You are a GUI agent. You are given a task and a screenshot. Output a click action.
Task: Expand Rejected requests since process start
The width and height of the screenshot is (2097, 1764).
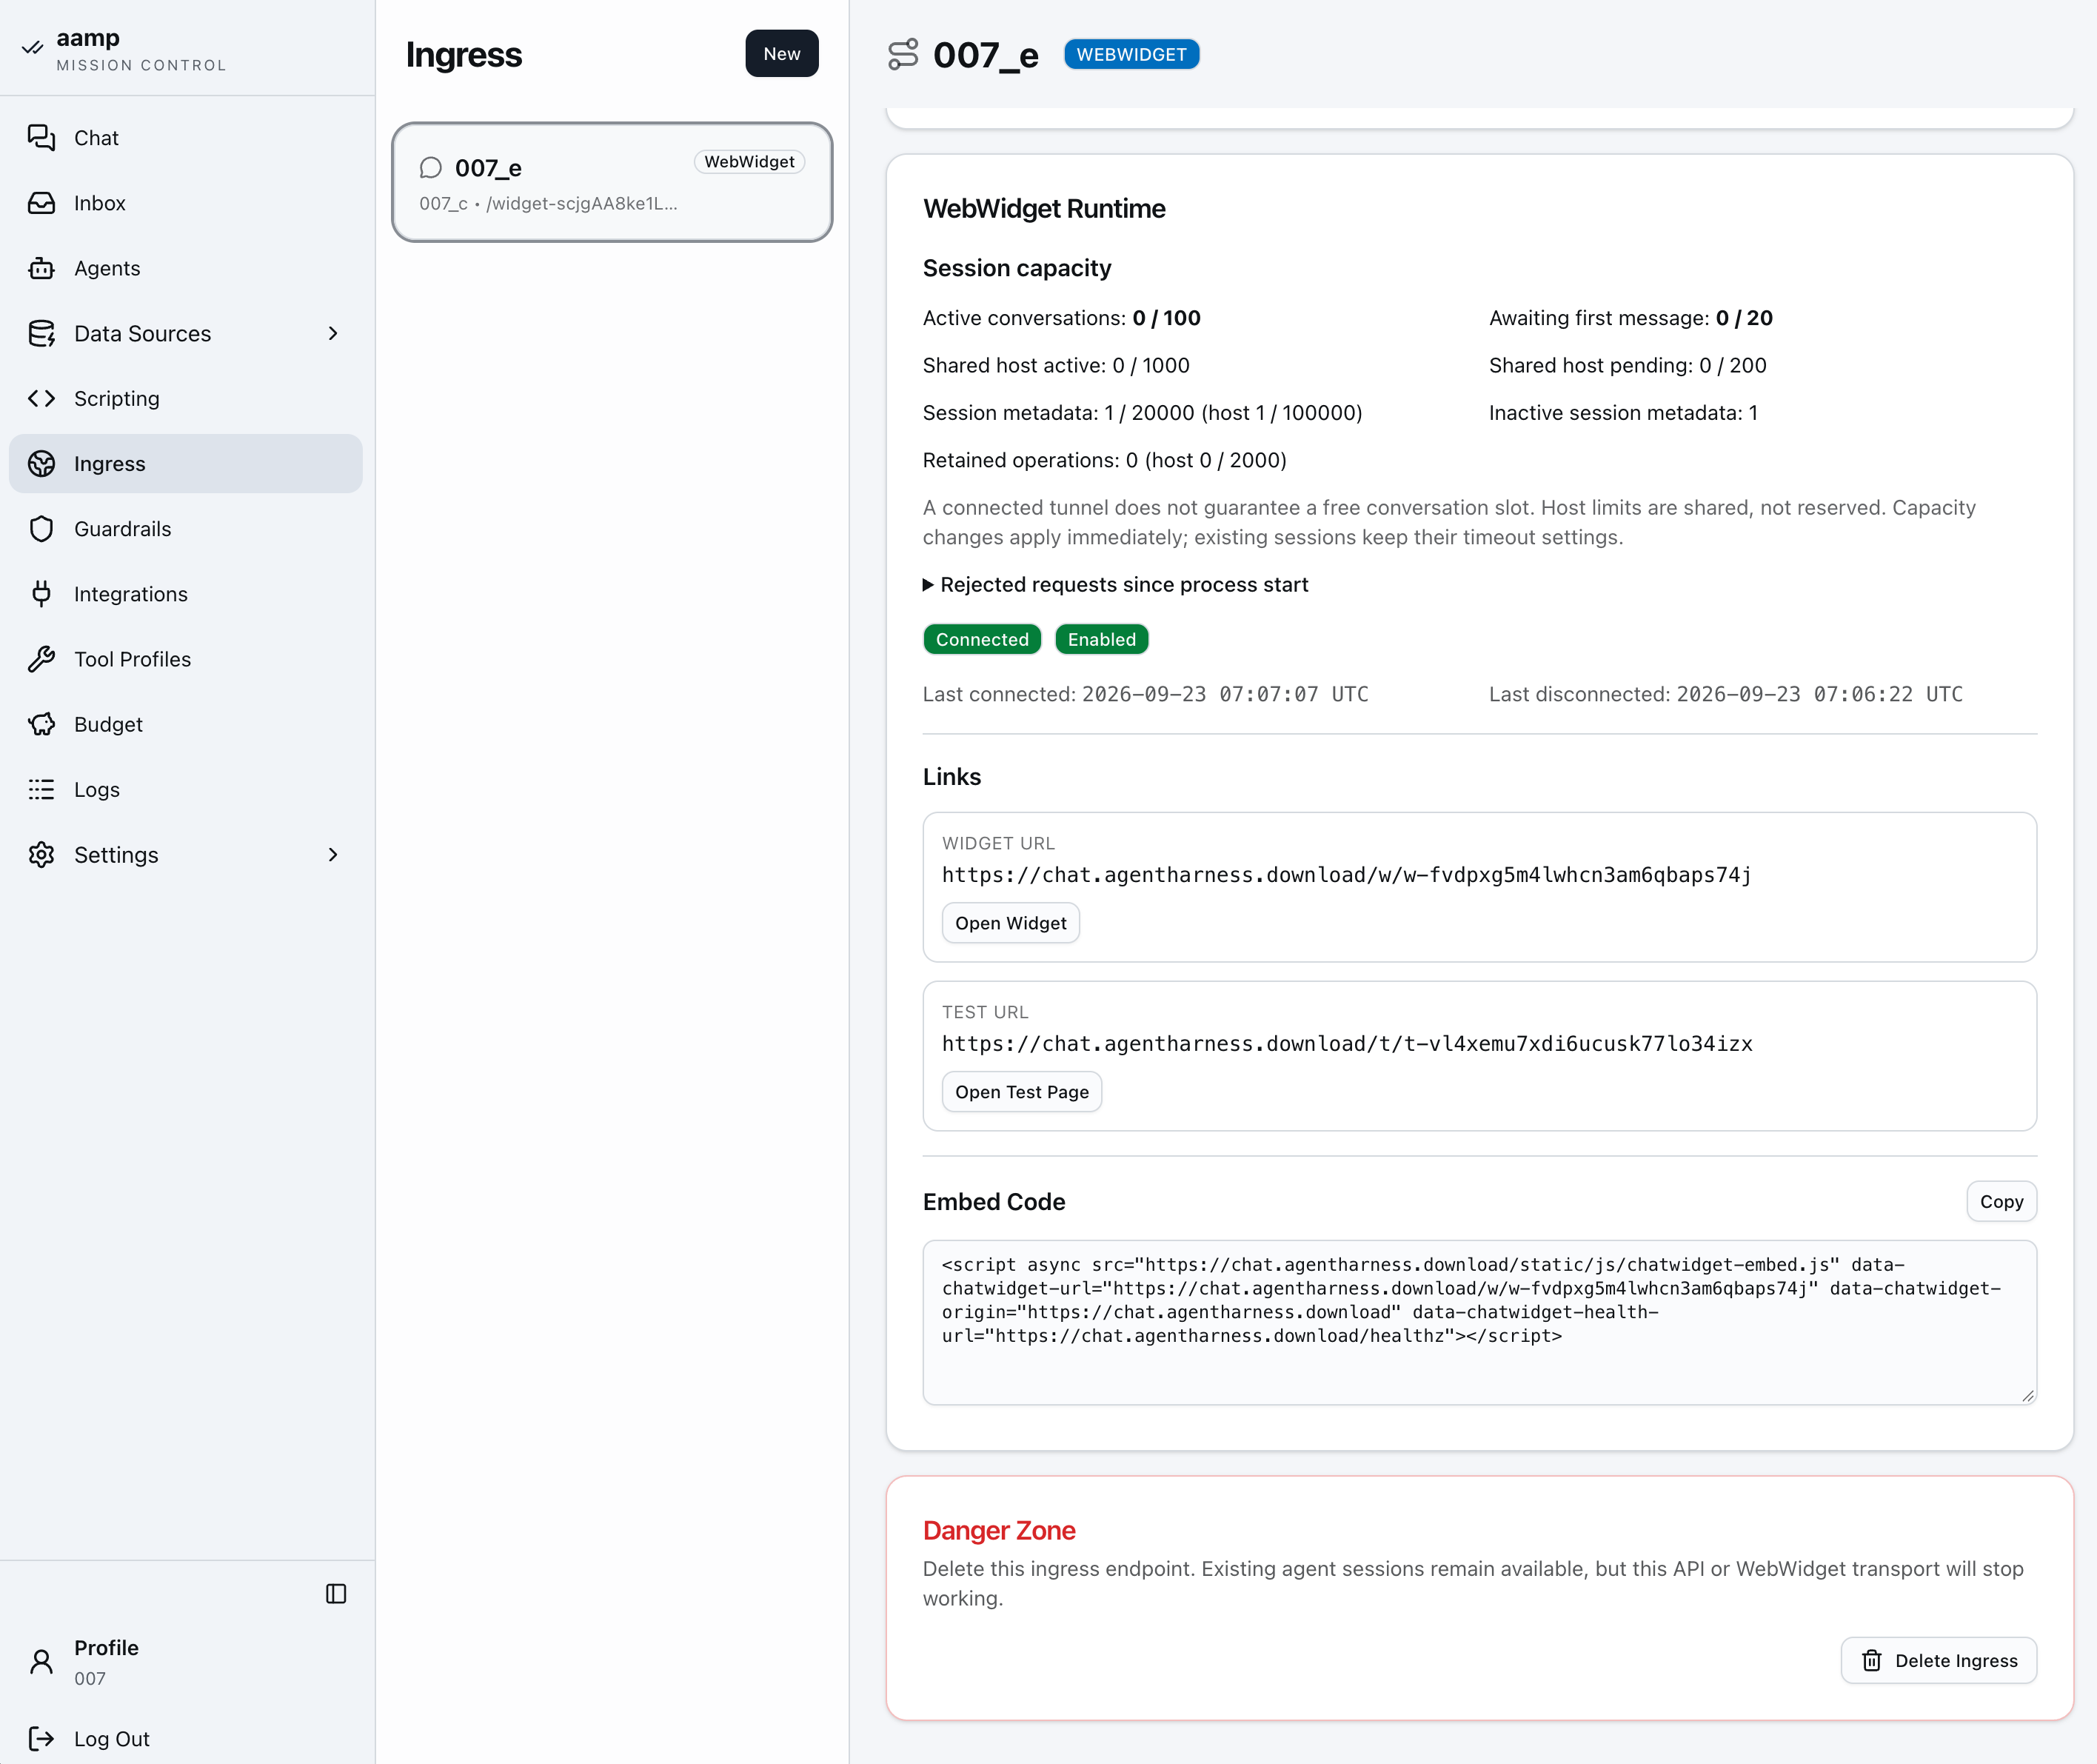1115,585
